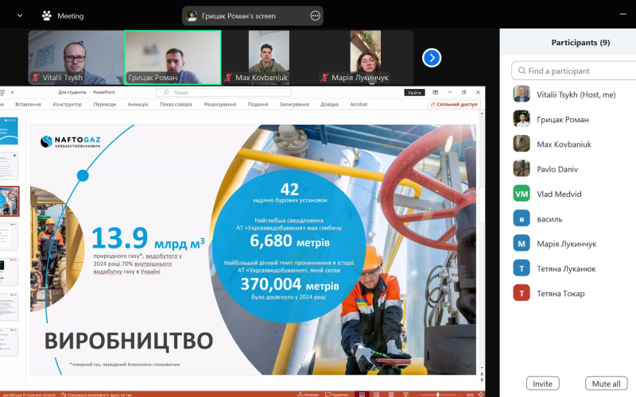Image resolution: width=636 pixels, height=397 pixels.
Task: Click the search magnifier in participants panel
Action: (522, 71)
